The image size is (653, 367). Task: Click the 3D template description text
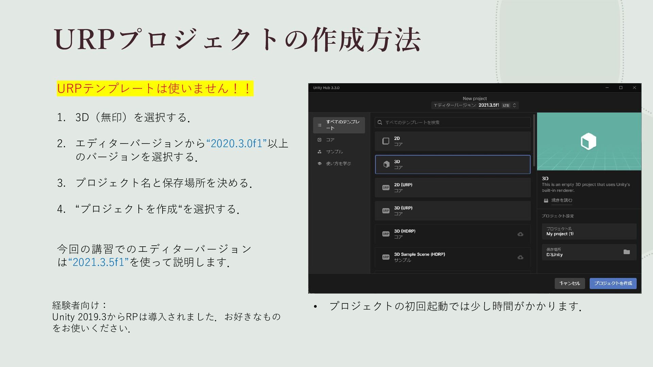[586, 188]
